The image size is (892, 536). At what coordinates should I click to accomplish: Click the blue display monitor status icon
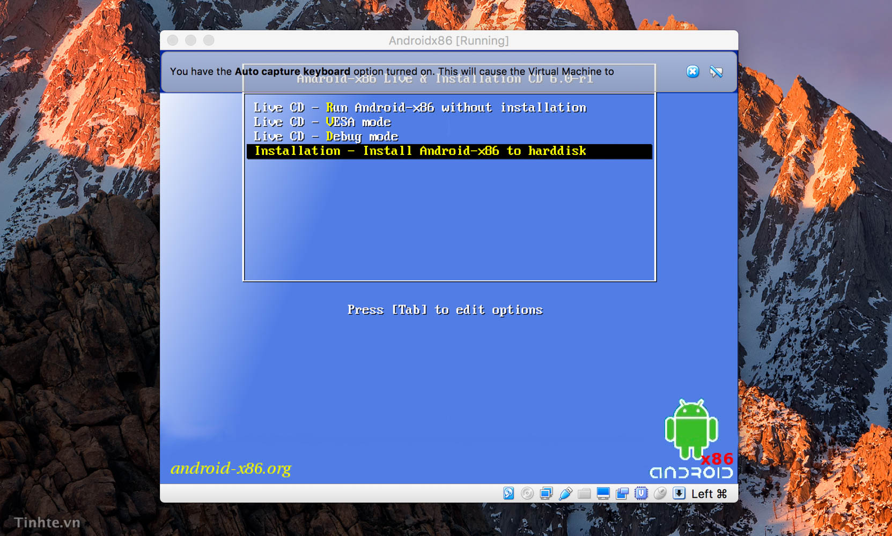pyautogui.click(x=603, y=494)
